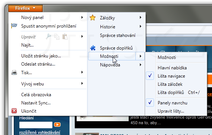212x135 pixels.
Task: Enable Hlavní nabídka menu bar
Action: coord(172,68)
